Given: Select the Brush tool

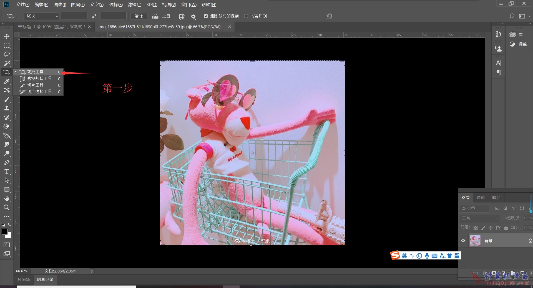Looking at the screenshot, I should coord(7,100).
